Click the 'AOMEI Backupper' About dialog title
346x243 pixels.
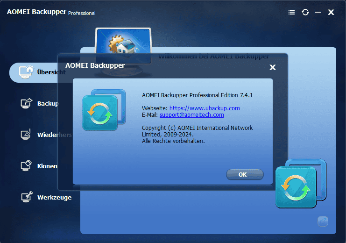[x=95, y=65]
